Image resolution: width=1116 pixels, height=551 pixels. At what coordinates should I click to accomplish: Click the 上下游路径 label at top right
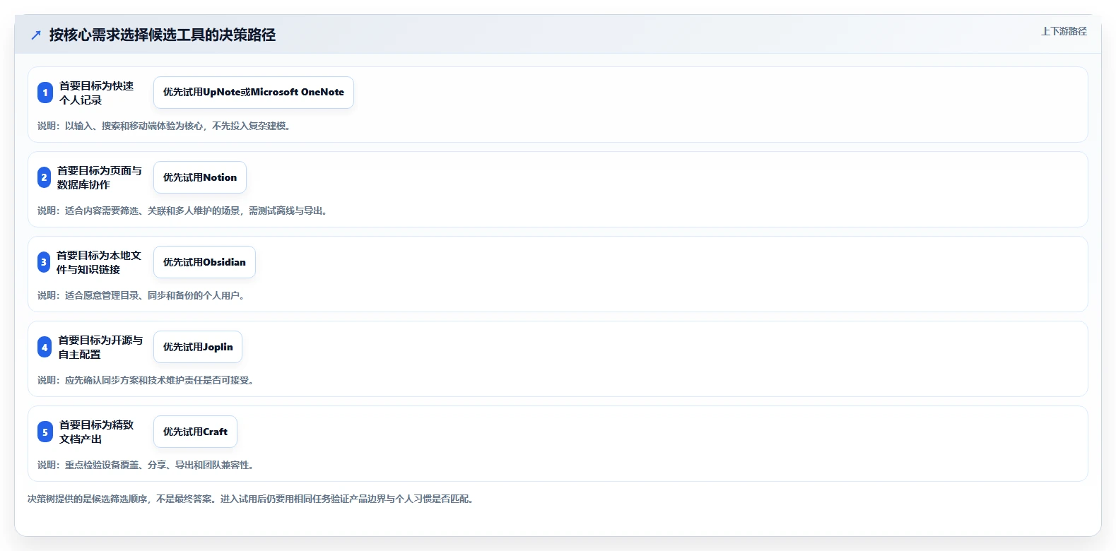point(1064,31)
